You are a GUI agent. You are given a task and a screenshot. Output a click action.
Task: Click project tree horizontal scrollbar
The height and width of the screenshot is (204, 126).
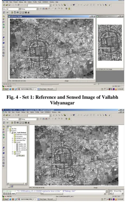tap(17, 184)
